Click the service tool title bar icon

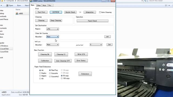pyautogui.click(x=31, y=1)
